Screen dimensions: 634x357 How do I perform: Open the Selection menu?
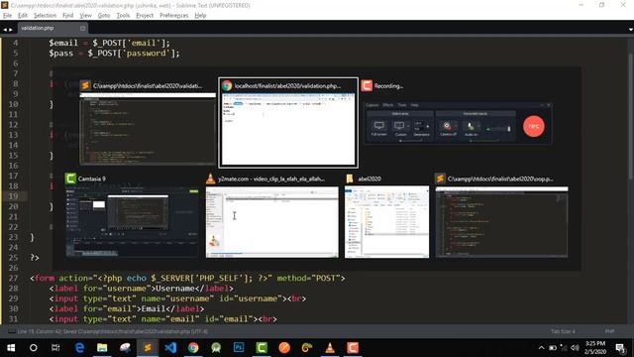pos(45,16)
